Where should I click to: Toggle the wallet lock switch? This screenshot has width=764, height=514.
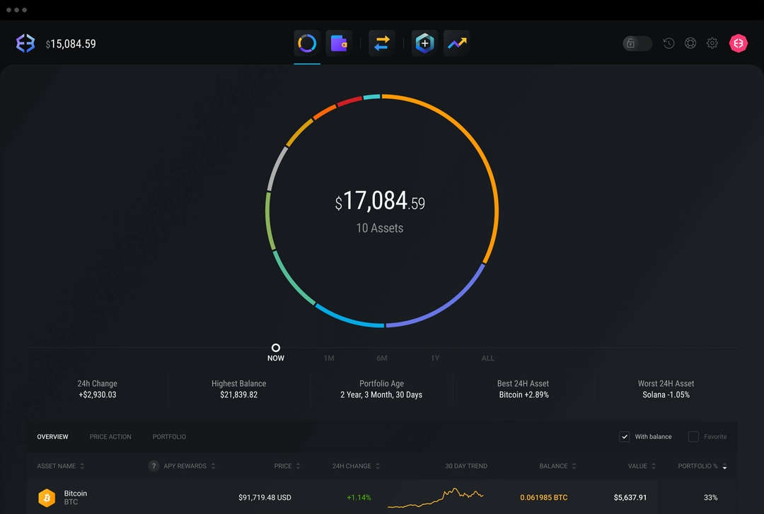click(x=636, y=43)
